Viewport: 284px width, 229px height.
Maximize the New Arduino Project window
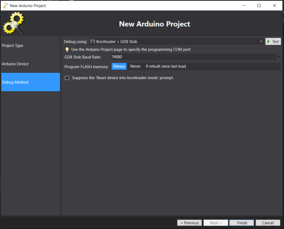(259, 6)
